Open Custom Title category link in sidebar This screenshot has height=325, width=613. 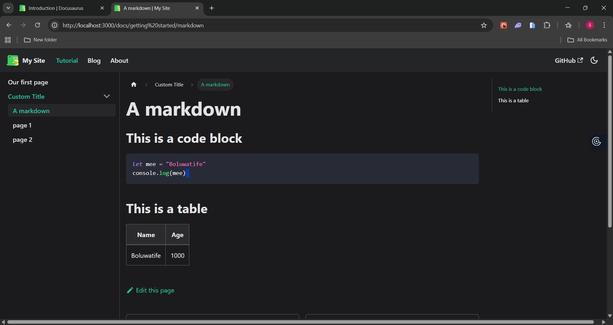(27, 96)
